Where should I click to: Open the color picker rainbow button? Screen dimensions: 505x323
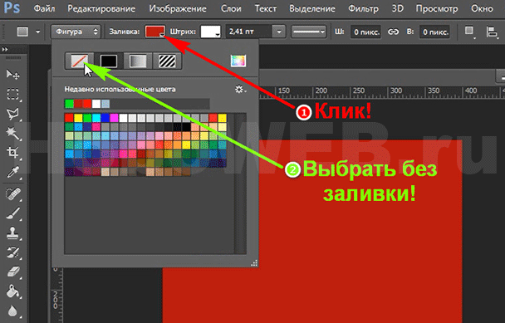(x=238, y=61)
